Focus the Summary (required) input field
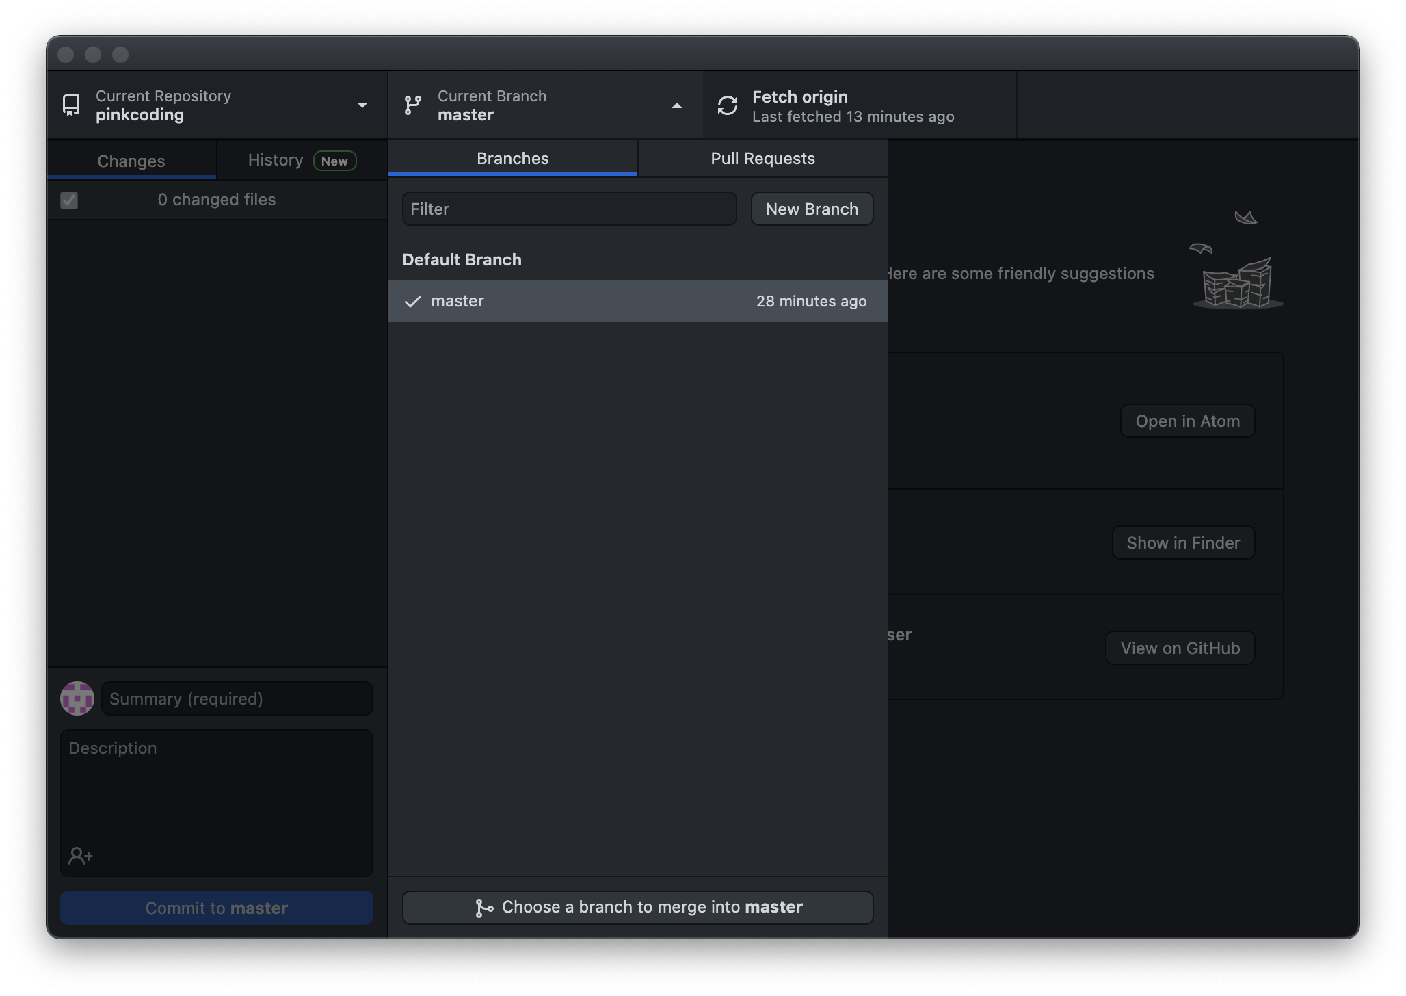Viewport: 1406px width, 996px height. point(237,698)
